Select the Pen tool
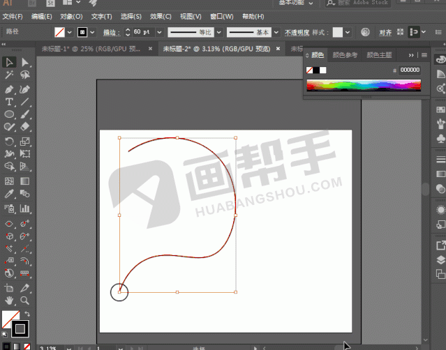 (10, 89)
